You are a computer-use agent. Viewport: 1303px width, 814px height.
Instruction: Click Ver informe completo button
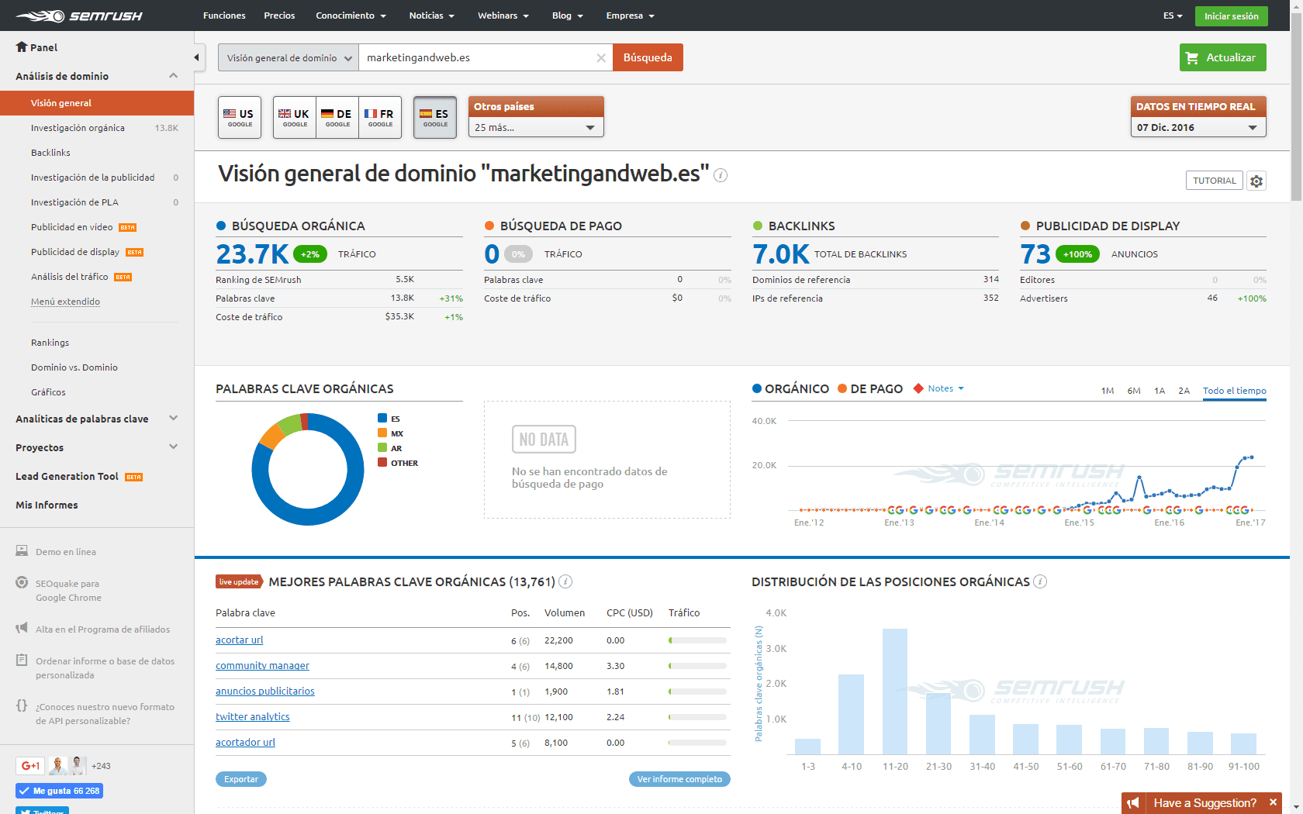(679, 779)
